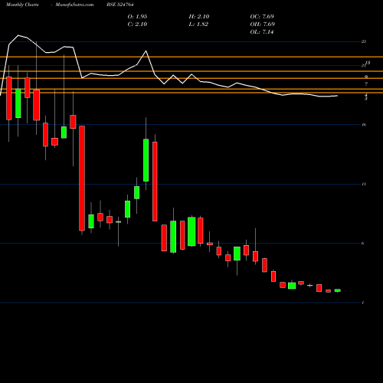Select the low value "L: 1.82"
The image size is (383, 383).
198,25
